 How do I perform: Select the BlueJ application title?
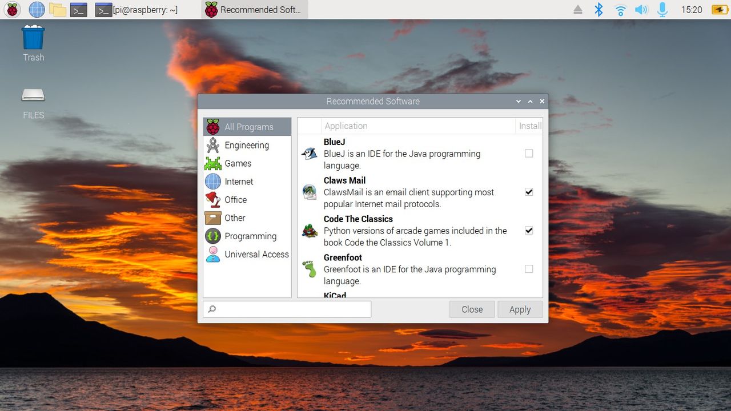pyautogui.click(x=334, y=142)
